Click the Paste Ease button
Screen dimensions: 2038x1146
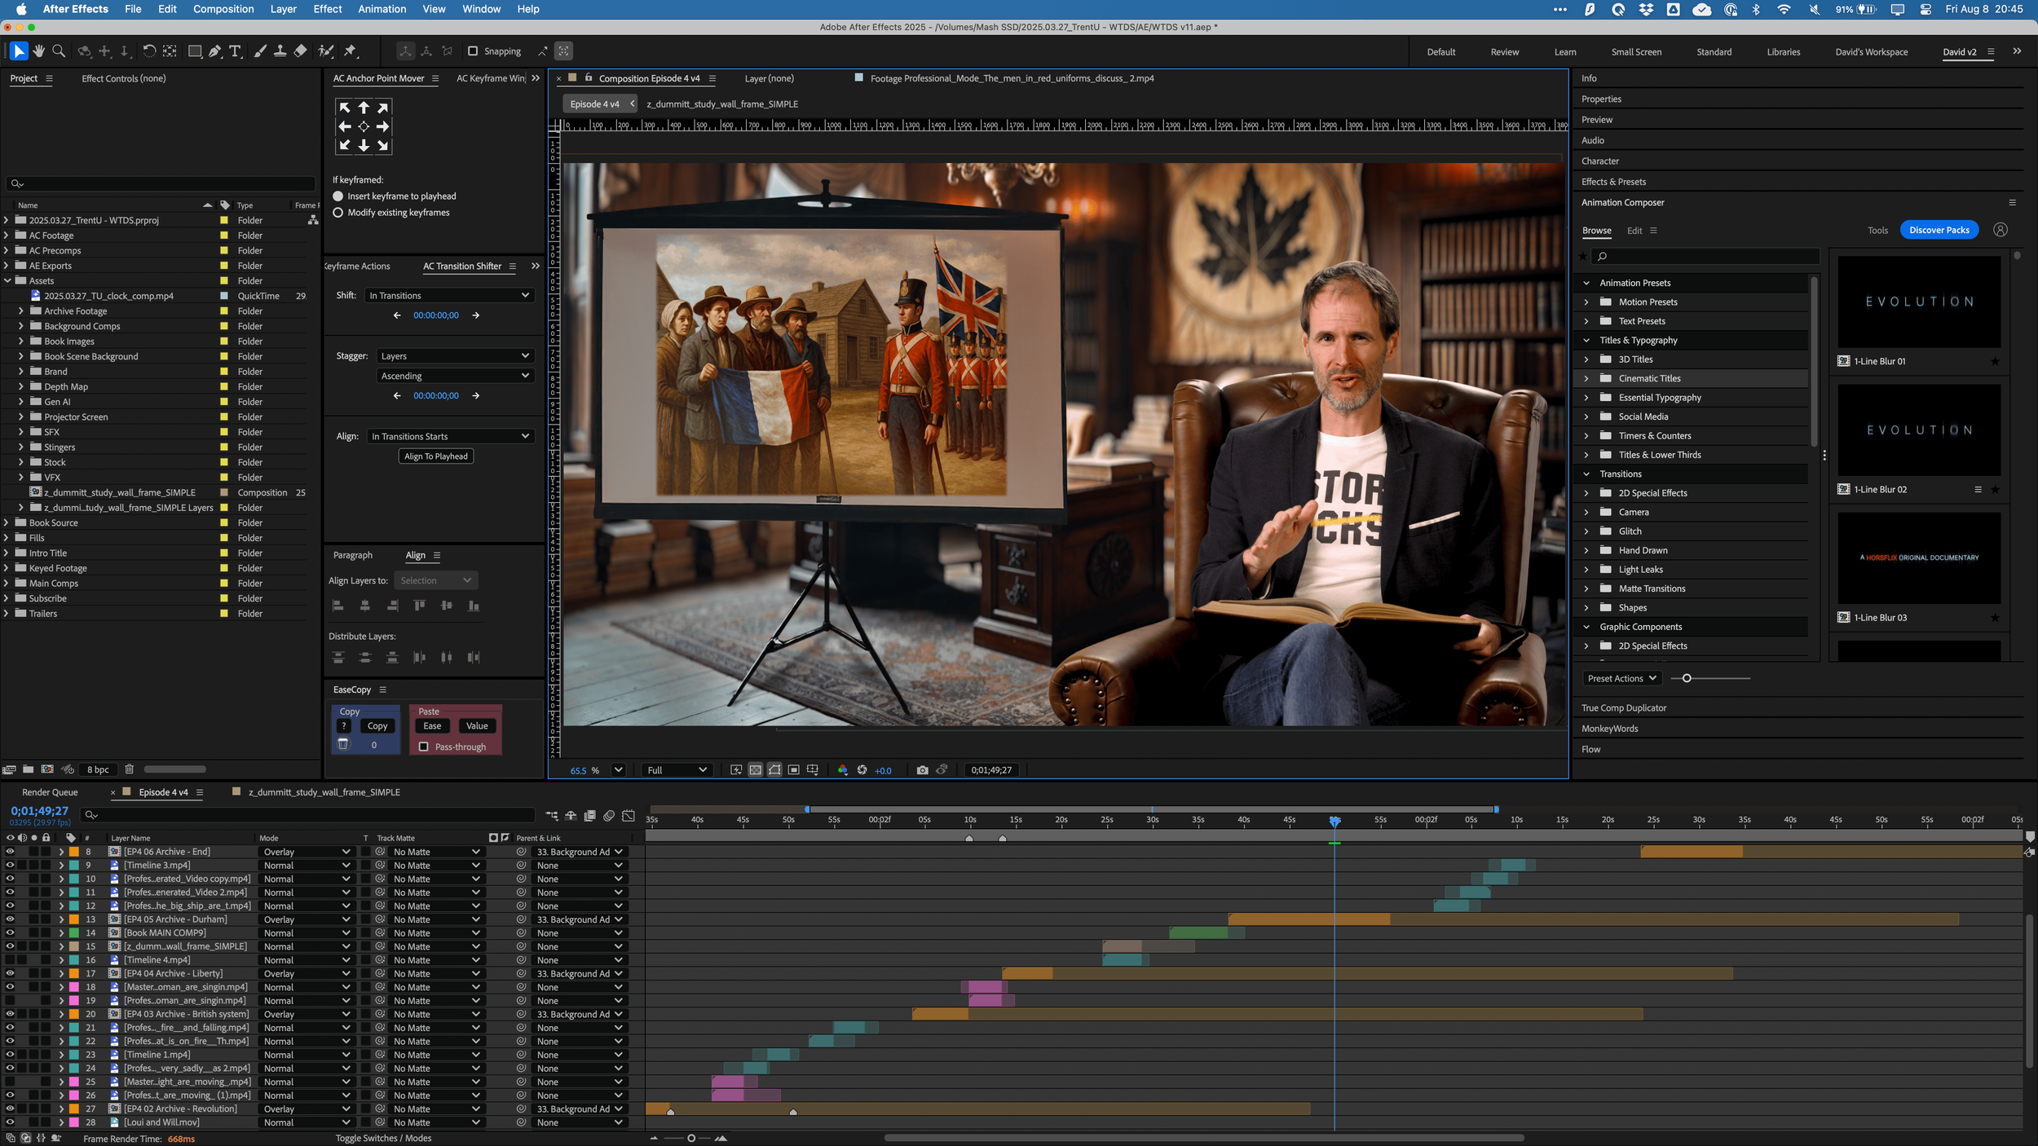click(x=432, y=725)
